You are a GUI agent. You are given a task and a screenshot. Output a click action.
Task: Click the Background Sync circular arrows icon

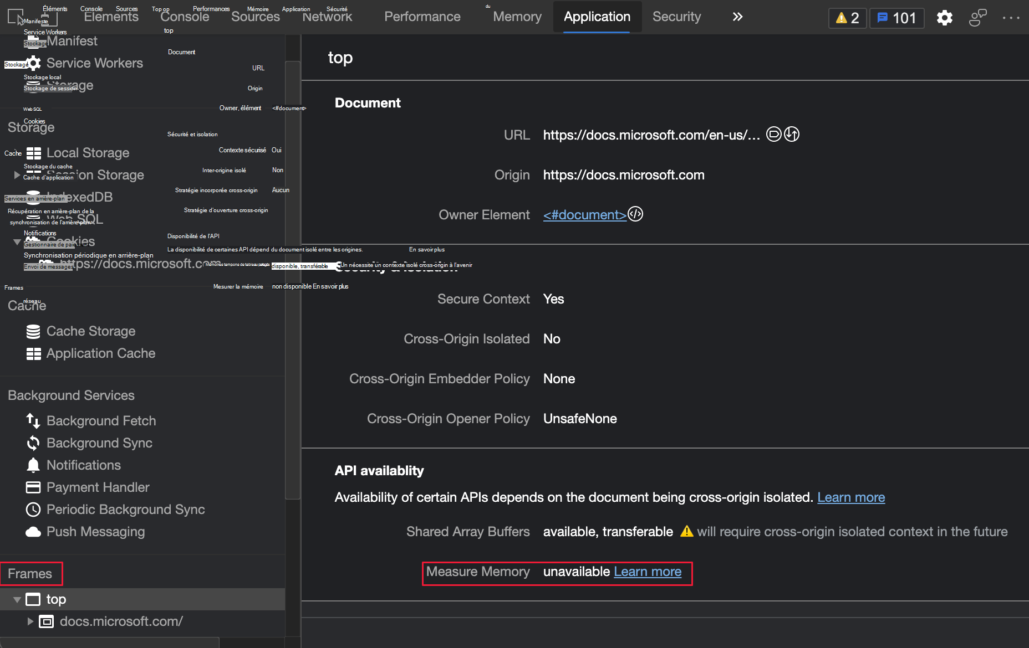pos(33,443)
